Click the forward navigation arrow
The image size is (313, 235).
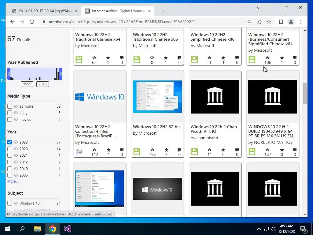coord(22,22)
